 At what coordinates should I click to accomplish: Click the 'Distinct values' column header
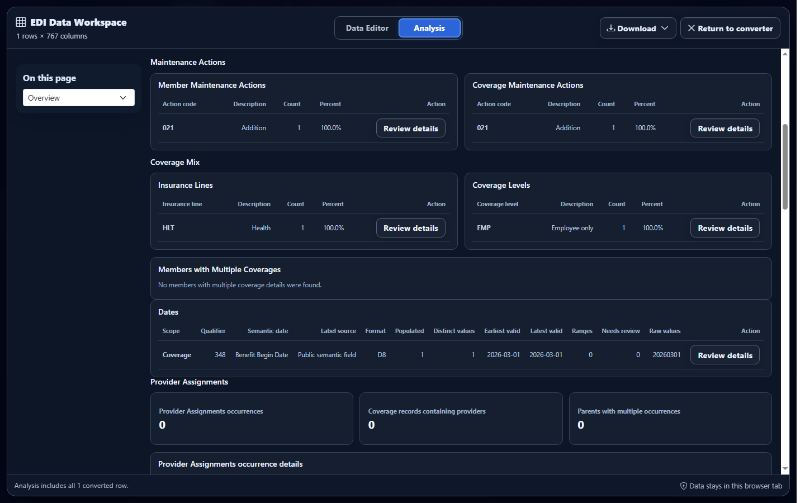coord(454,331)
